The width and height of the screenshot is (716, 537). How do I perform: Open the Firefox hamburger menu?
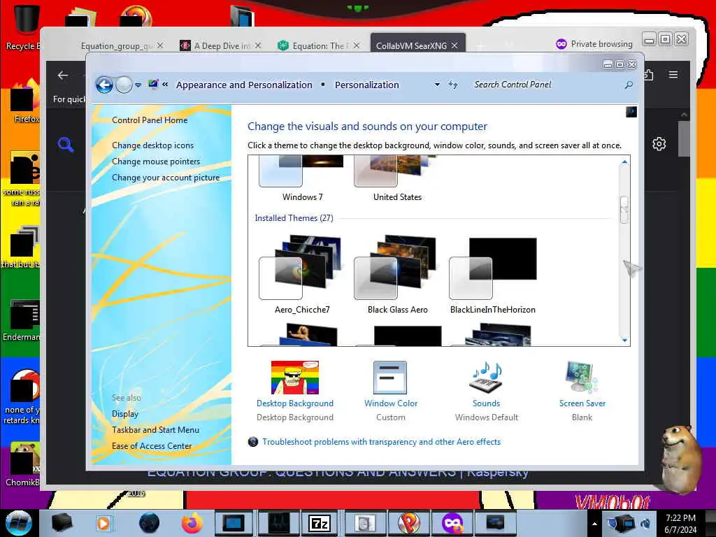click(x=673, y=74)
